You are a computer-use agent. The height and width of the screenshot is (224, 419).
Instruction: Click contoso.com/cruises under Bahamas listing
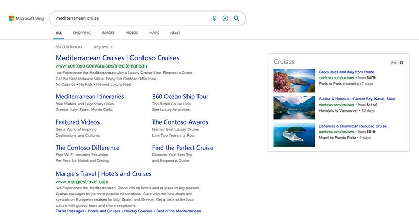[x=336, y=131]
